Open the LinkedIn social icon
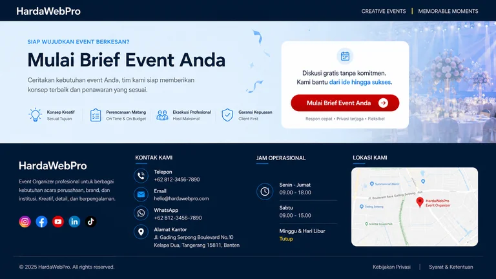The image size is (496, 279). (74, 222)
